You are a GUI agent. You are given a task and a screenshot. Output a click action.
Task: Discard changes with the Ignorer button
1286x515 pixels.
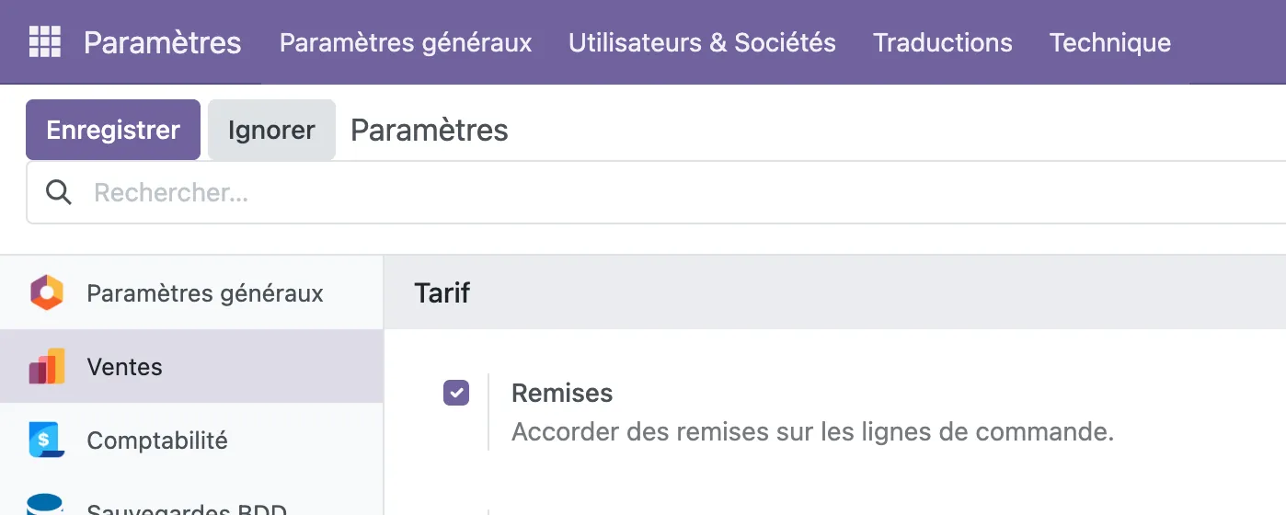271,130
